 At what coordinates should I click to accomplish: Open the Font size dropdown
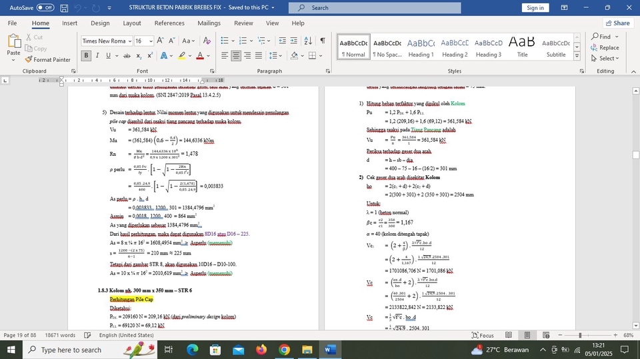pyautogui.click(x=151, y=41)
